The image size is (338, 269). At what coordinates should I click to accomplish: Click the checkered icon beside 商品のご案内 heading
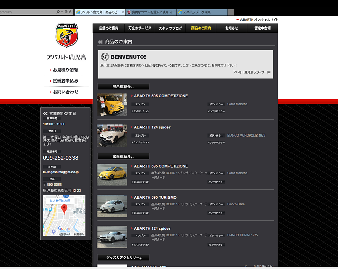coord(100,42)
